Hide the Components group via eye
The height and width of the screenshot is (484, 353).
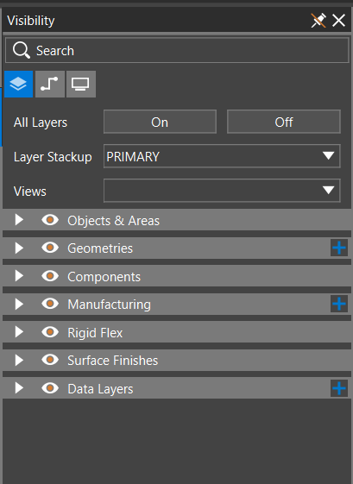[x=50, y=276]
